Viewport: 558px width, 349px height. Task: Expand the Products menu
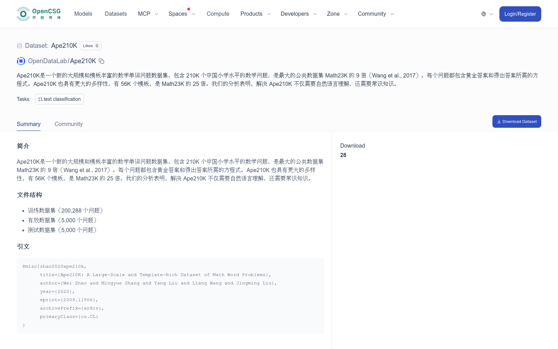tap(256, 14)
